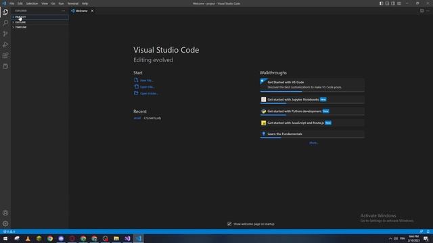The height and width of the screenshot is (243, 433).
Task: Open the View menu
Action: (x=45, y=3)
